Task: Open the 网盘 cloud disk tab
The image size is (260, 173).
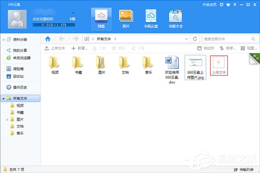Action: (x=101, y=19)
